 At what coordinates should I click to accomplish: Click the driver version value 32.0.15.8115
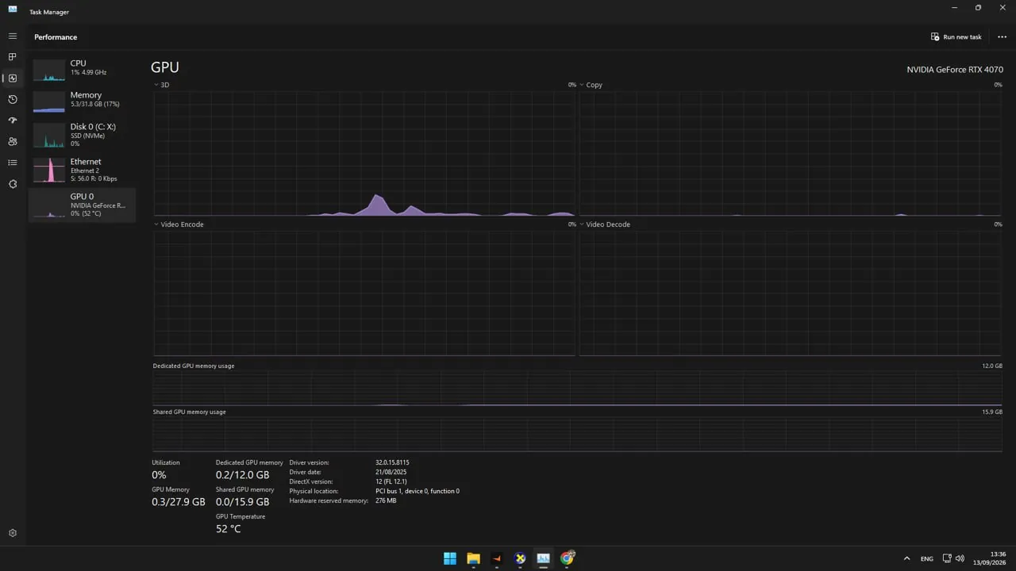click(x=392, y=462)
